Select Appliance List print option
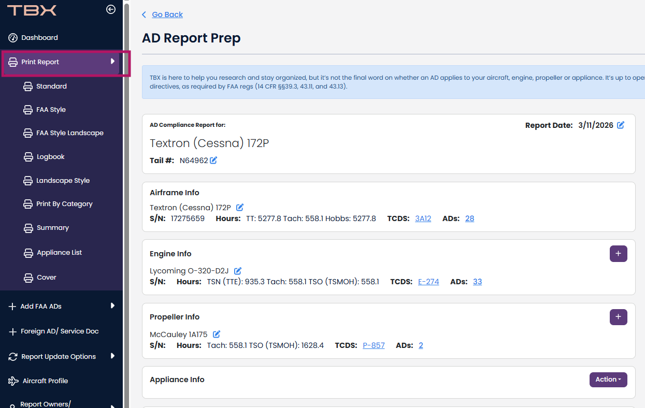 pos(60,253)
